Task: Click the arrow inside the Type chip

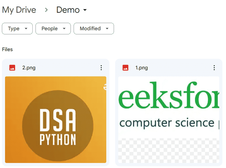Action: point(26,29)
